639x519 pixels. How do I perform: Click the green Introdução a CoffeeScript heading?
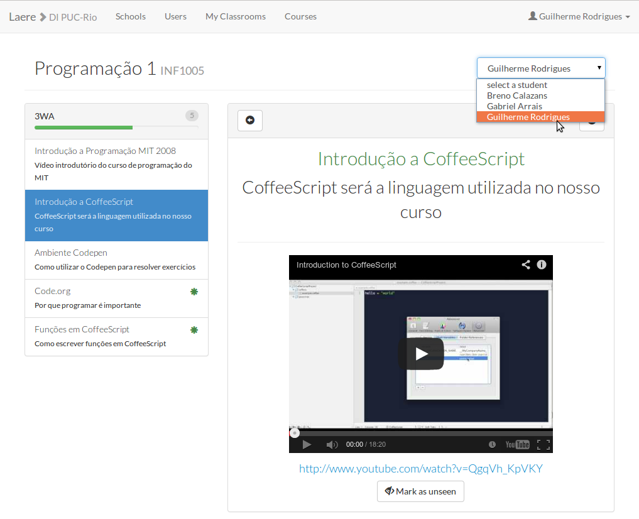(x=421, y=159)
